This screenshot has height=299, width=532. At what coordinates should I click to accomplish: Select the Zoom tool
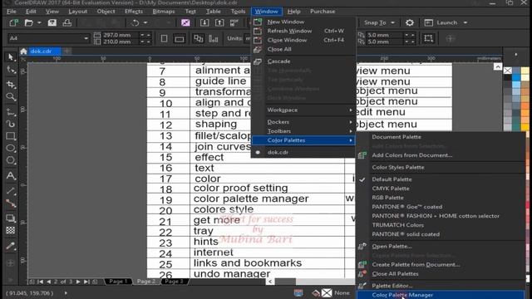tap(11, 97)
